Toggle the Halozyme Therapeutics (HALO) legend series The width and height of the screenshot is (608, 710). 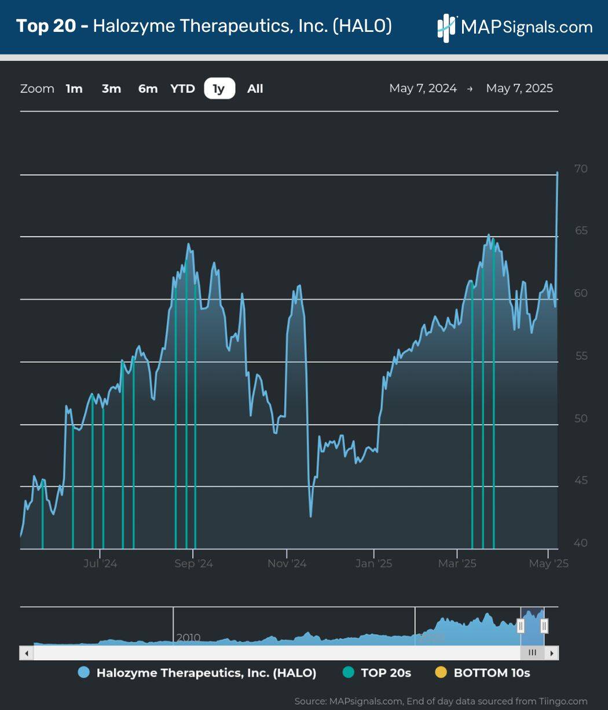click(x=197, y=673)
